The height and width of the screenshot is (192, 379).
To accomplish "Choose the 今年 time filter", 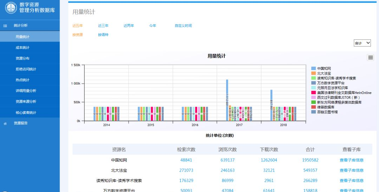I will [x=153, y=26].
